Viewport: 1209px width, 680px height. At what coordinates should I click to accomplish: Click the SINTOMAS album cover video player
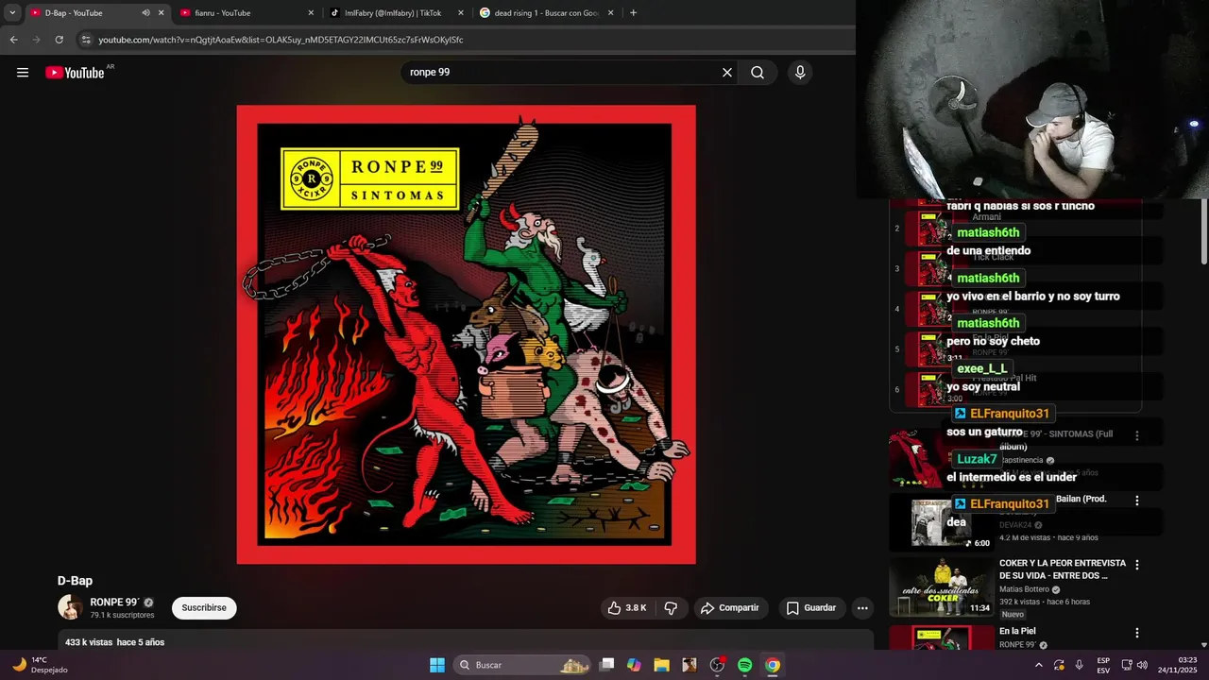tap(466, 334)
